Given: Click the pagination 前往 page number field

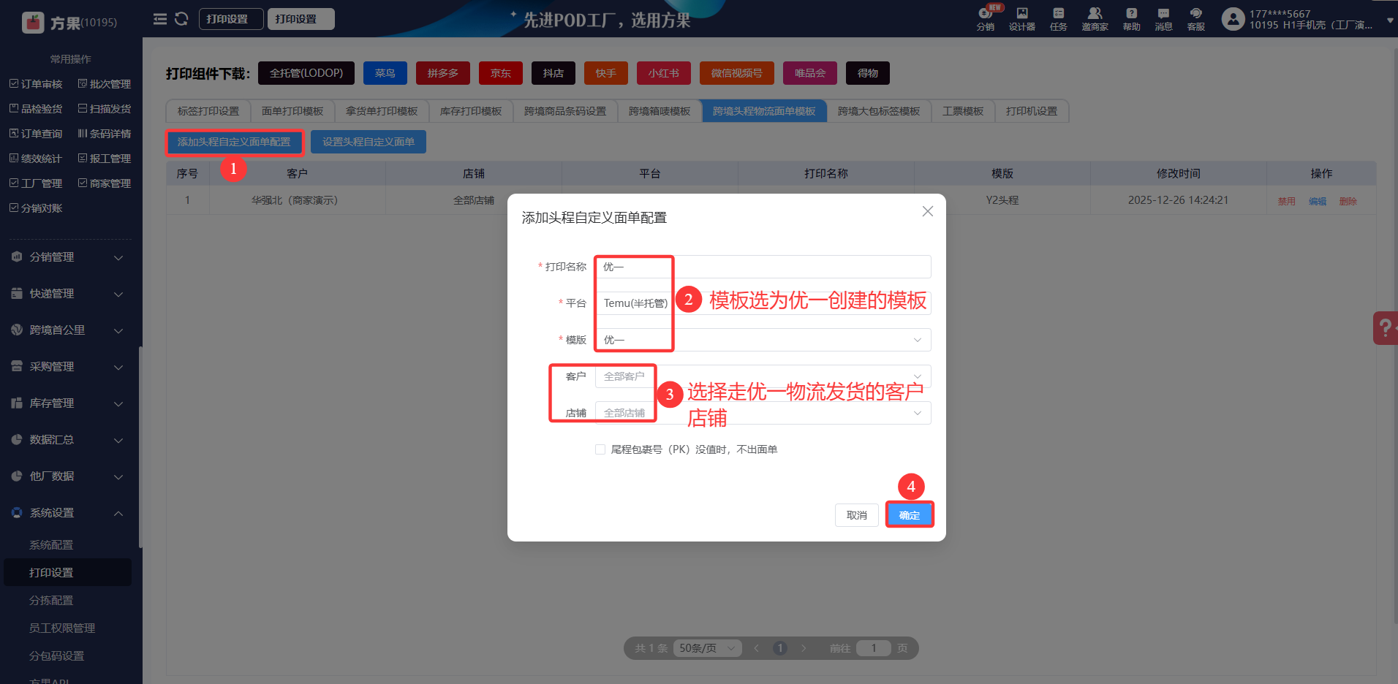Looking at the screenshot, I should [x=874, y=648].
